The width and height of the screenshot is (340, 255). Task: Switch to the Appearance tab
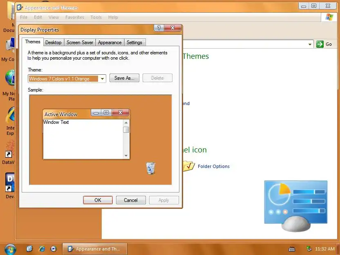[x=110, y=42]
